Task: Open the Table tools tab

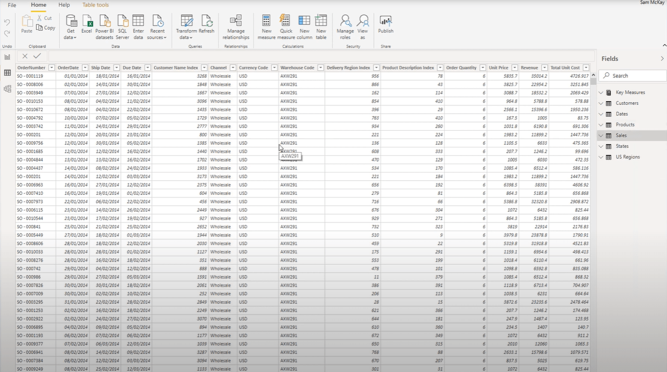Action: 96,5
